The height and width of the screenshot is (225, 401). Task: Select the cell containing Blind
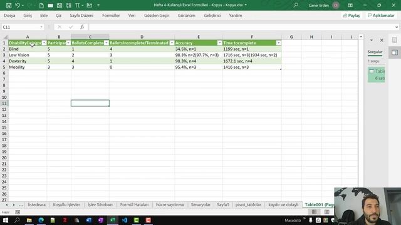pyautogui.click(x=28, y=49)
